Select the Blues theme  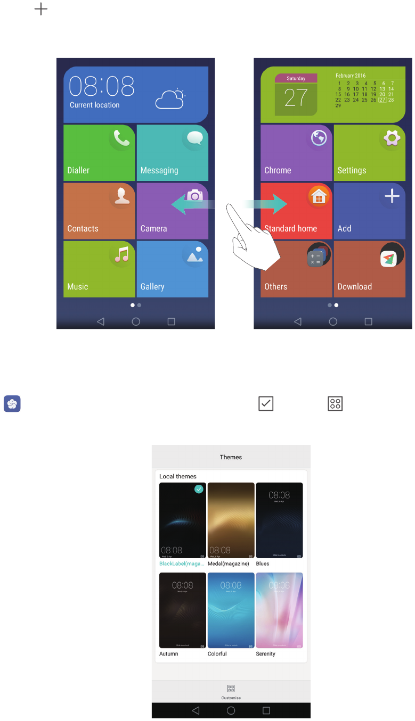tap(279, 520)
